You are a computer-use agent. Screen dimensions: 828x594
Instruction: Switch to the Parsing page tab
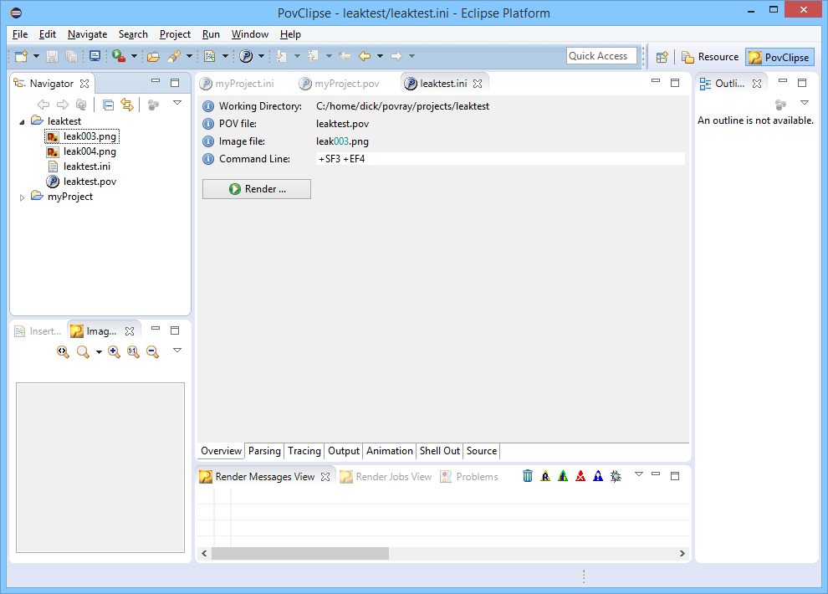point(264,451)
